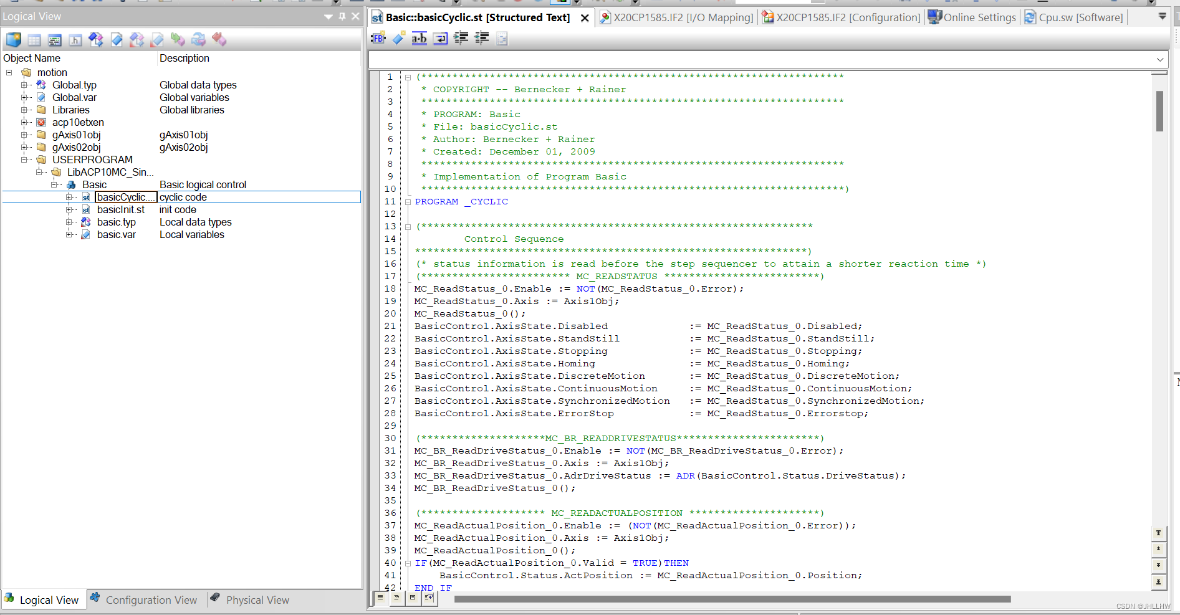Viewport: 1180px width, 615px height.
Task: Open the editor tab list dropdown arrow
Action: point(1163,17)
